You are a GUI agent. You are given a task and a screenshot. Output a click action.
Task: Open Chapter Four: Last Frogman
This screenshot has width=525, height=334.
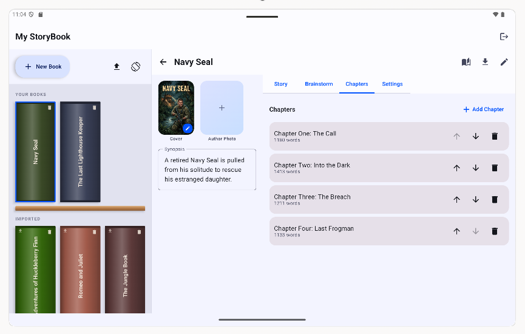[389, 231]
